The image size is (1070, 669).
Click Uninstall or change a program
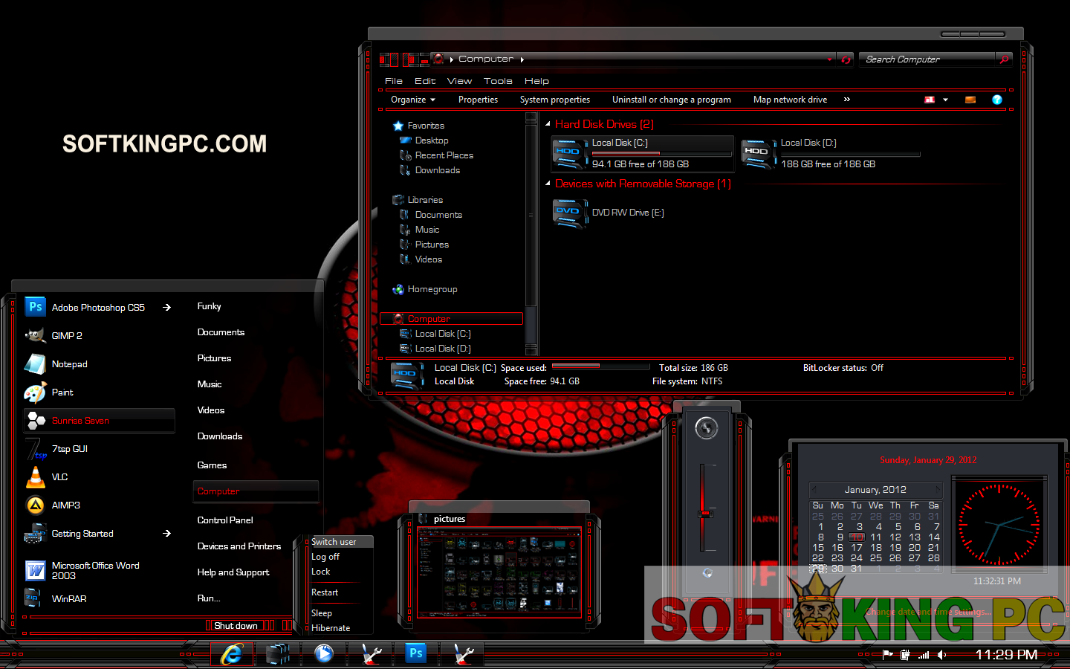coord(672,100)
